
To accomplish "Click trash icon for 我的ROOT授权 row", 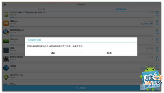I will point(157,57).
